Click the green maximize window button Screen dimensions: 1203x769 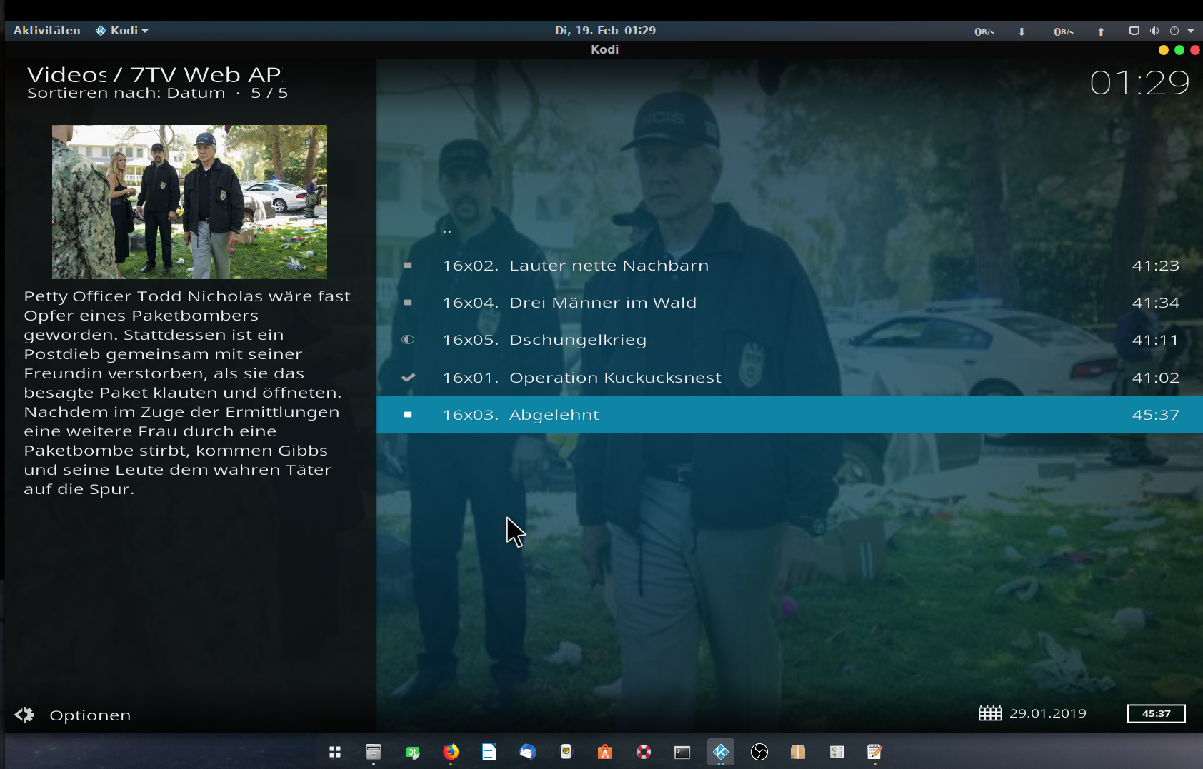click(1179, 50)
